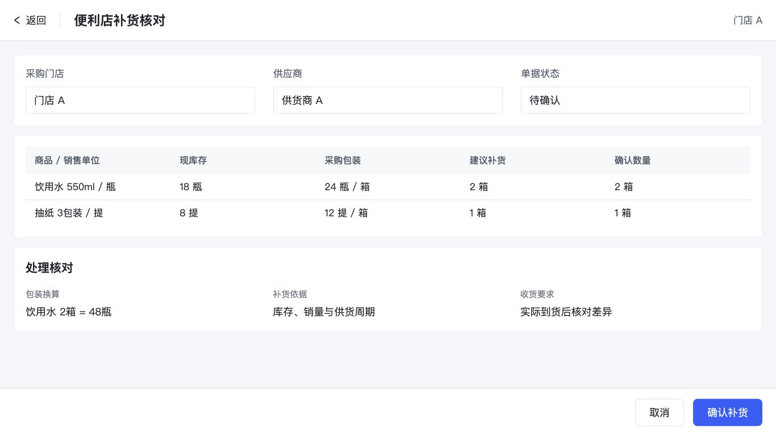Click 饮用水 row's 确认数量 value 2 箱

pos(623,187)
